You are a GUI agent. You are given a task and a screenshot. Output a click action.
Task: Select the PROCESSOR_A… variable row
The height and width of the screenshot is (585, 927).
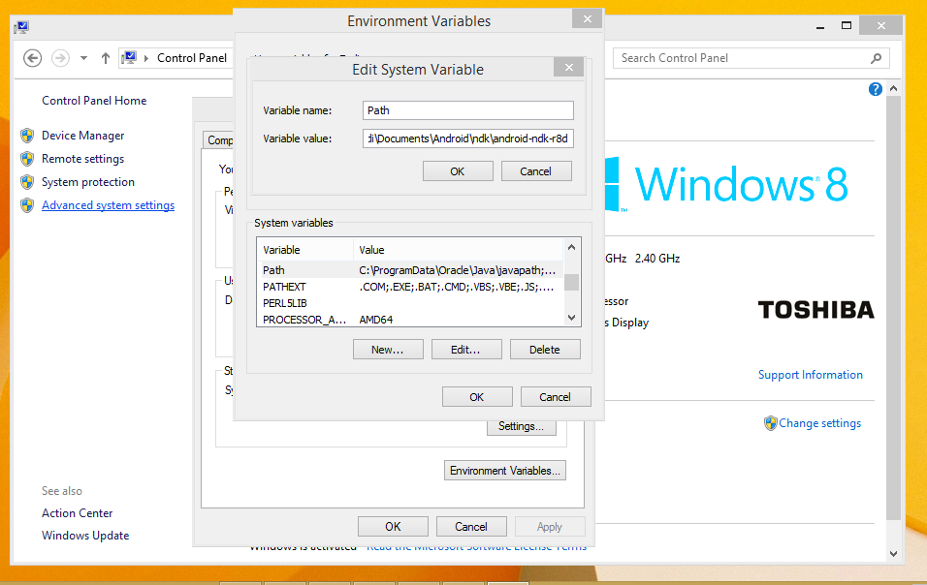(x=411, y=320)
